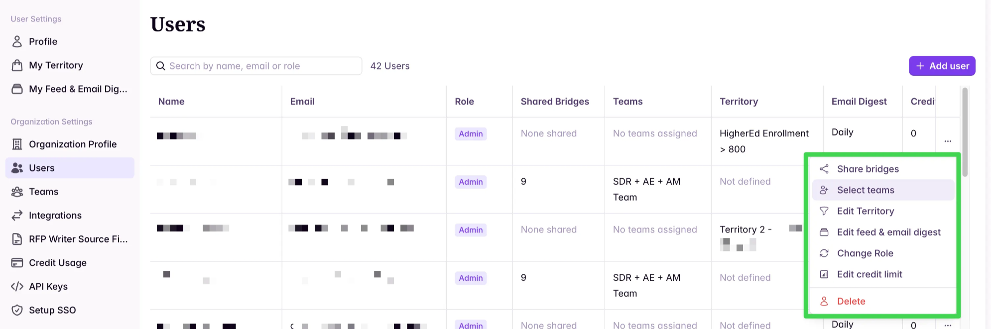Screen dimensions: 996x329
Task: Click the user search input field
Action: (x=256, y=66)
